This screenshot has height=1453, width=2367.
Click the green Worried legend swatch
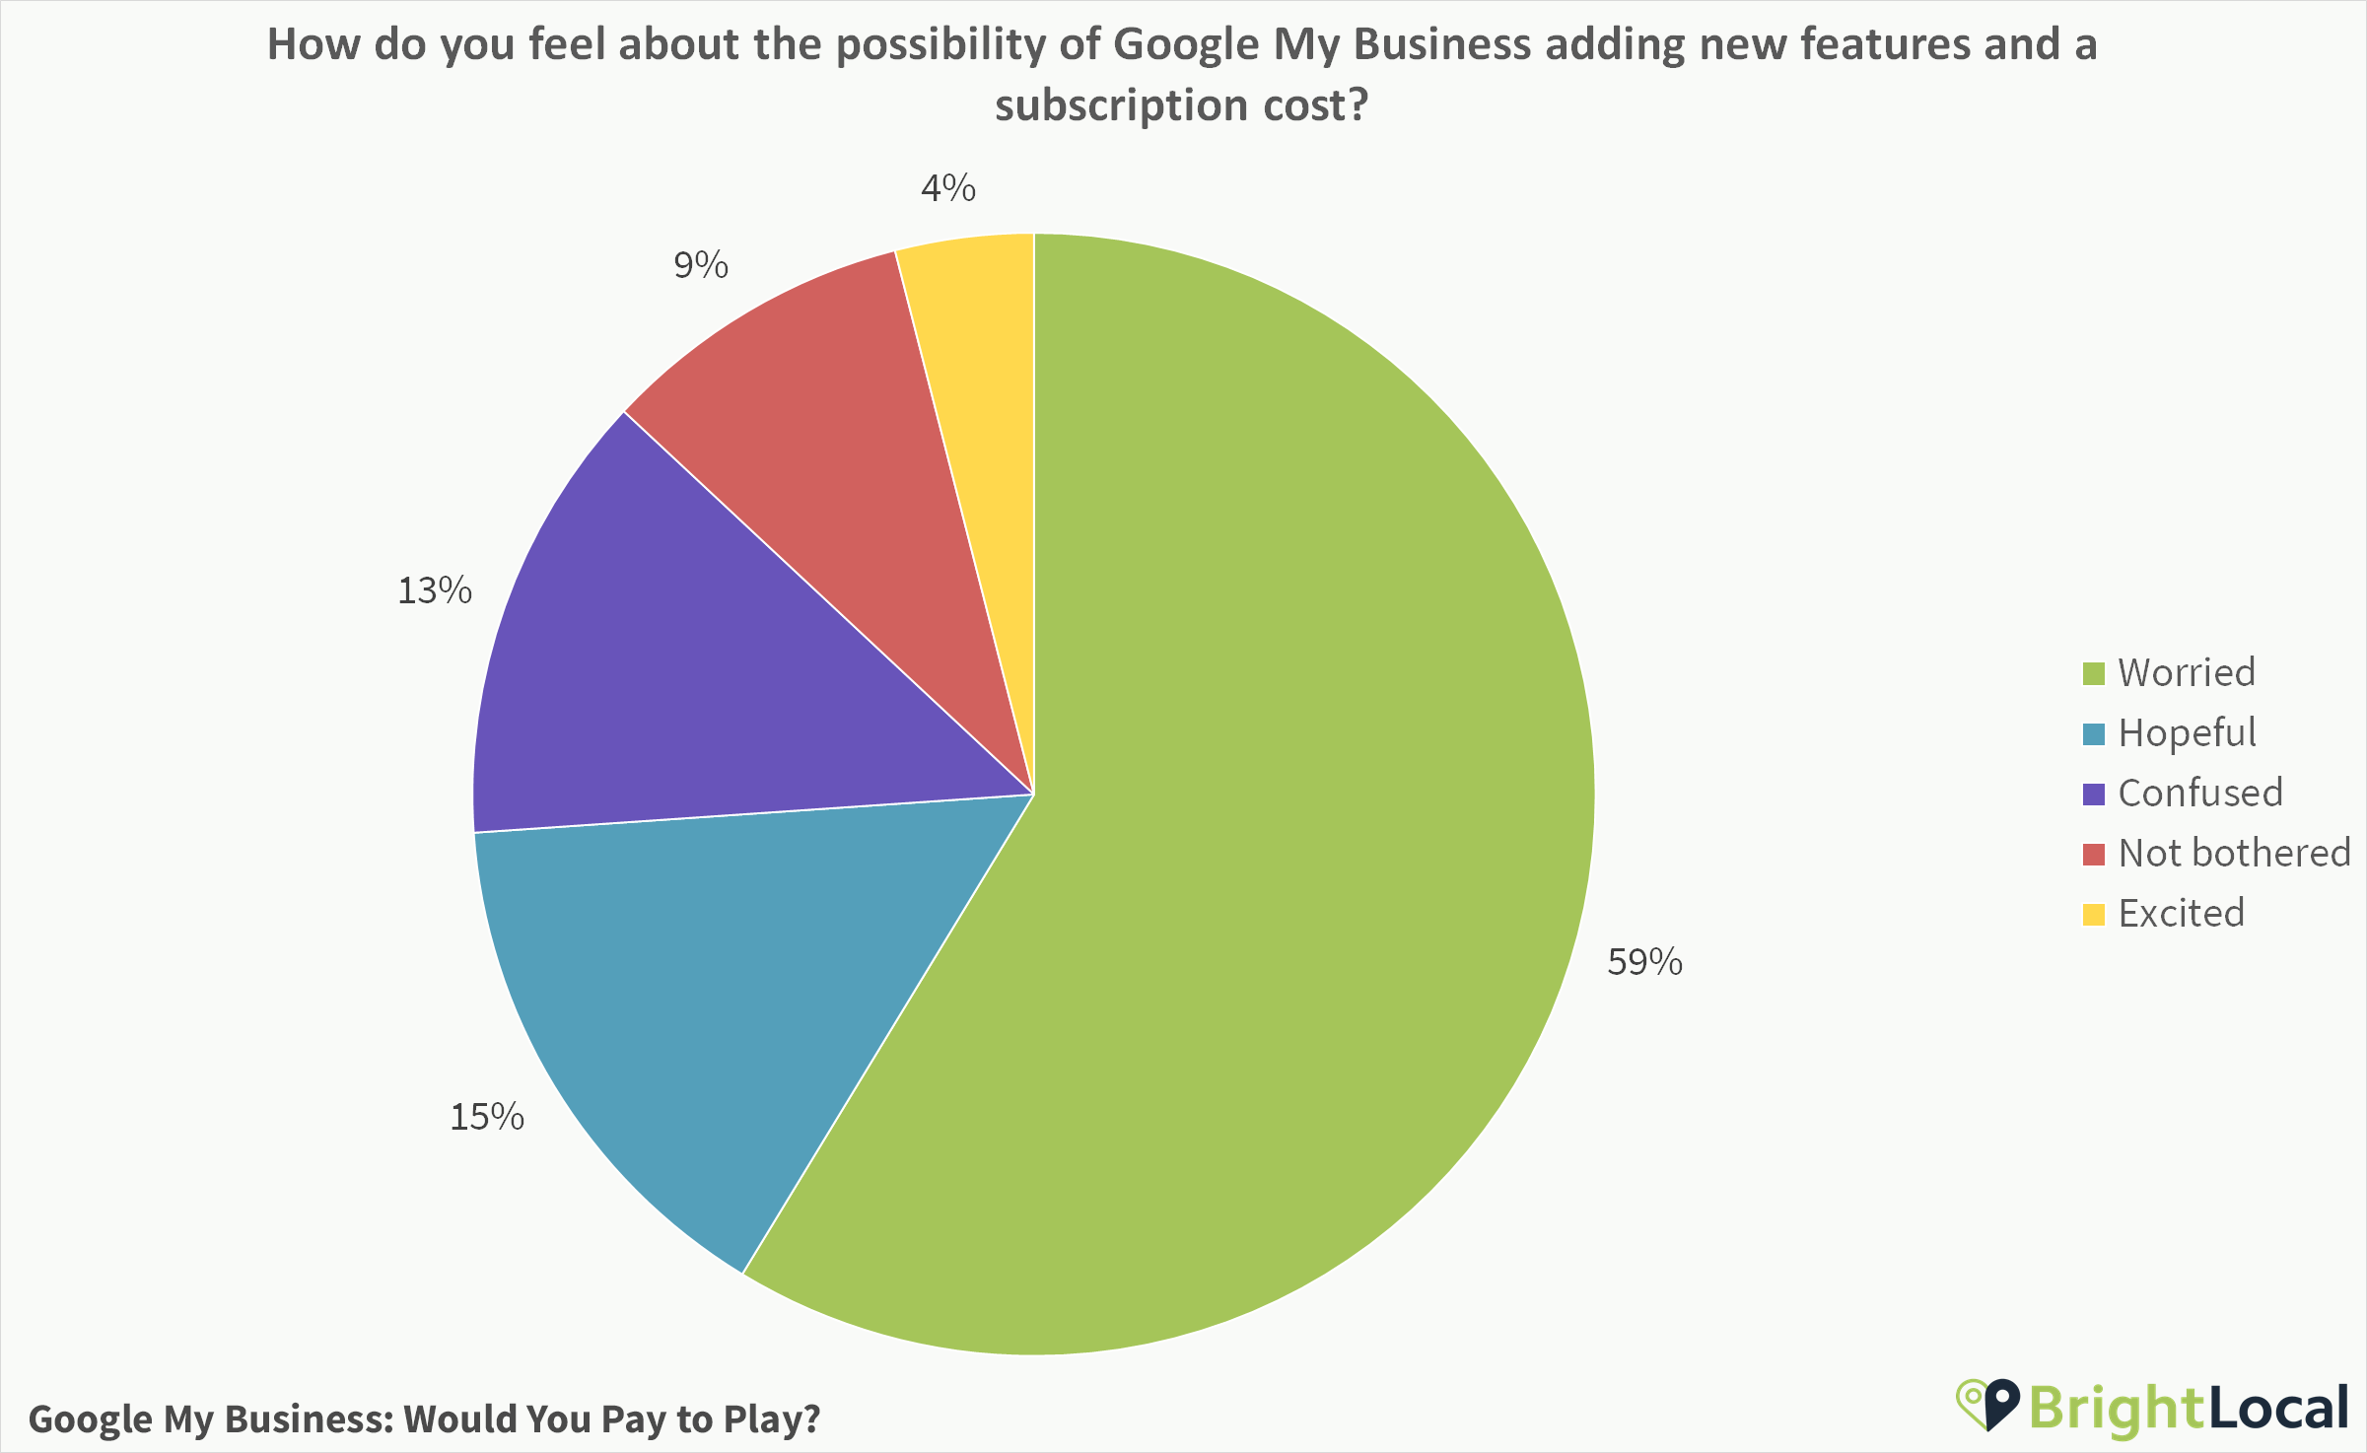coord(2094,673)
